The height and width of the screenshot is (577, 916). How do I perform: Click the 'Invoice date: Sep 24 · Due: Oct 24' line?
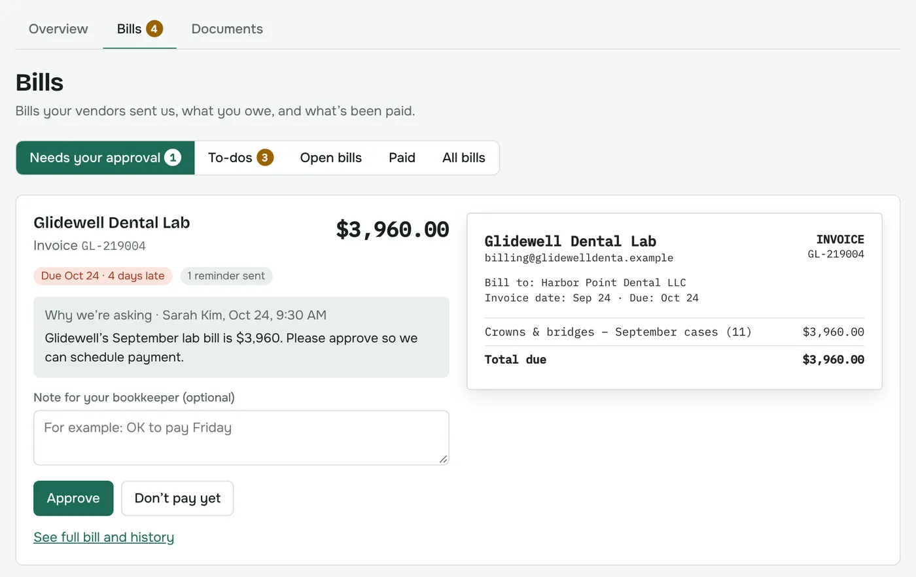point(591,298)
